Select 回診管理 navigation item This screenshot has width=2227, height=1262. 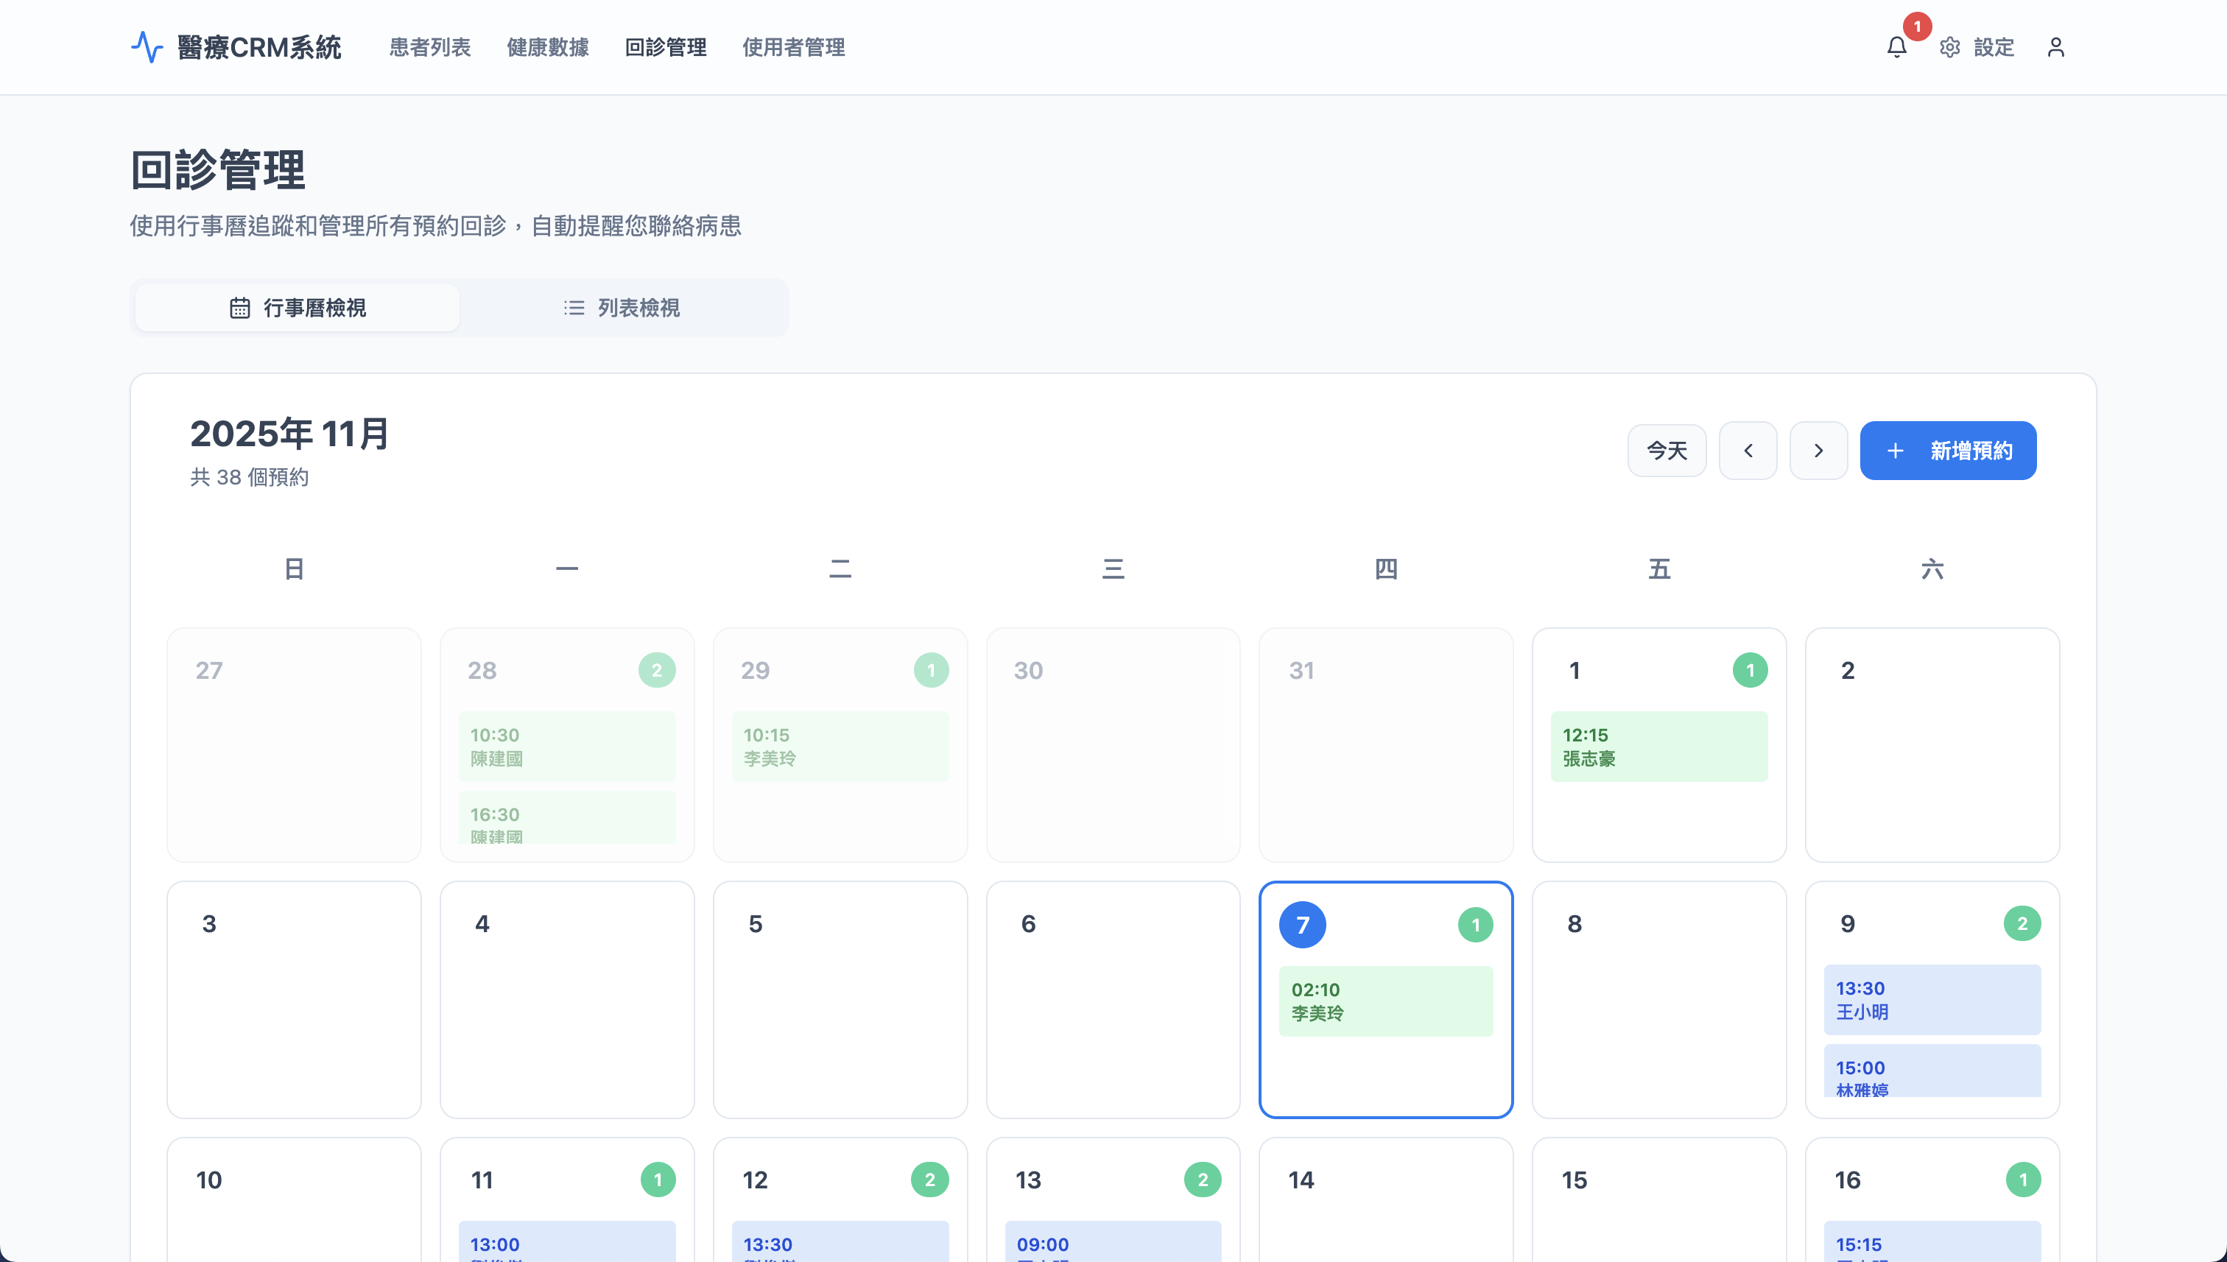click(666, 47)
